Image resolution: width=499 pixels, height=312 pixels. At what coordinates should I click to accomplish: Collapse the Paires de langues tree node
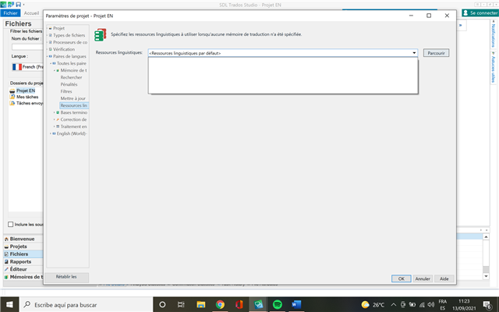49,56
